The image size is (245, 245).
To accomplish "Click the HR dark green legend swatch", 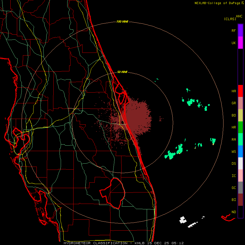I will click(240, 127).
